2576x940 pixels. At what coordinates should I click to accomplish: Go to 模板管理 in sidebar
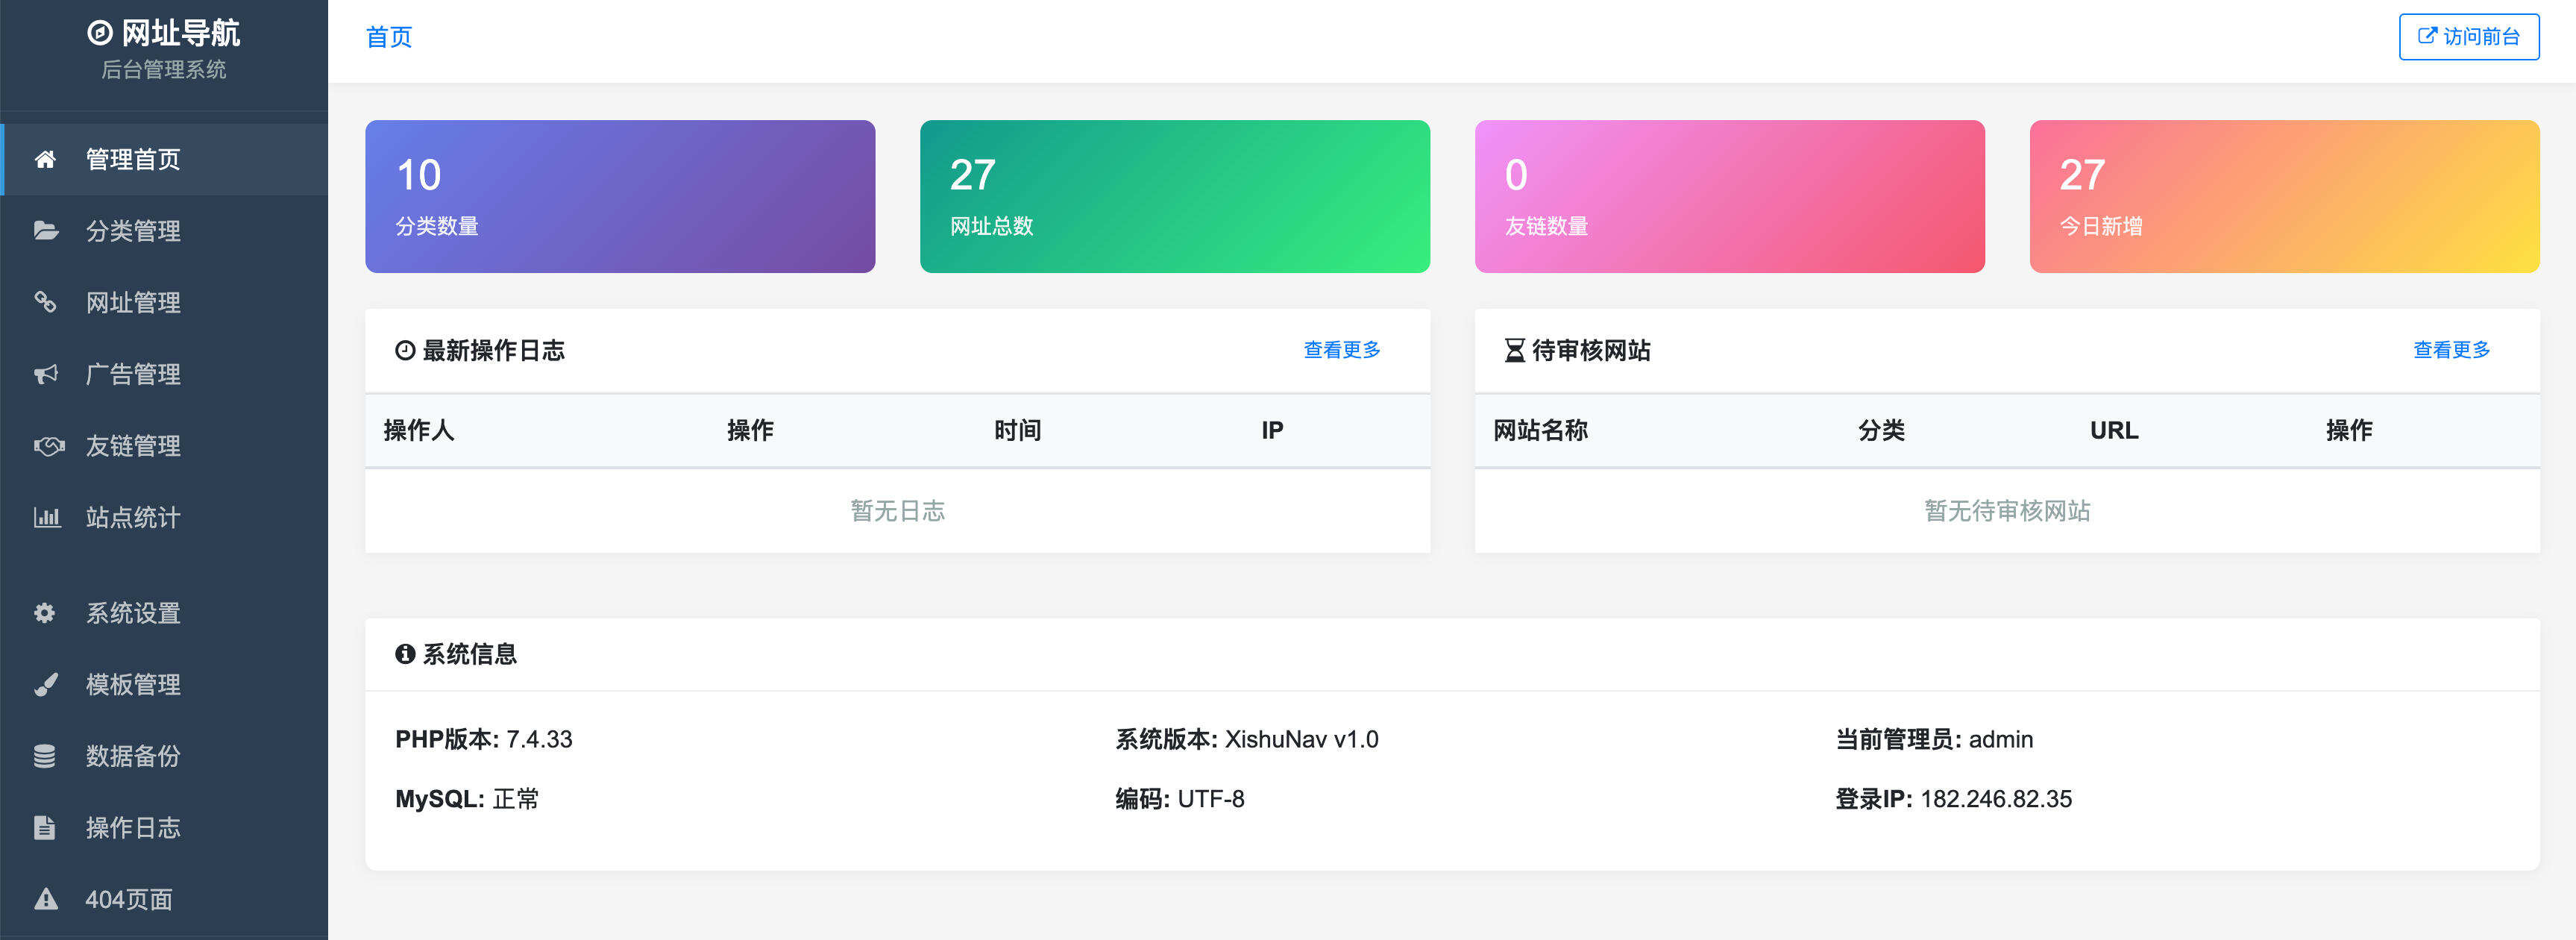point(165,684)
